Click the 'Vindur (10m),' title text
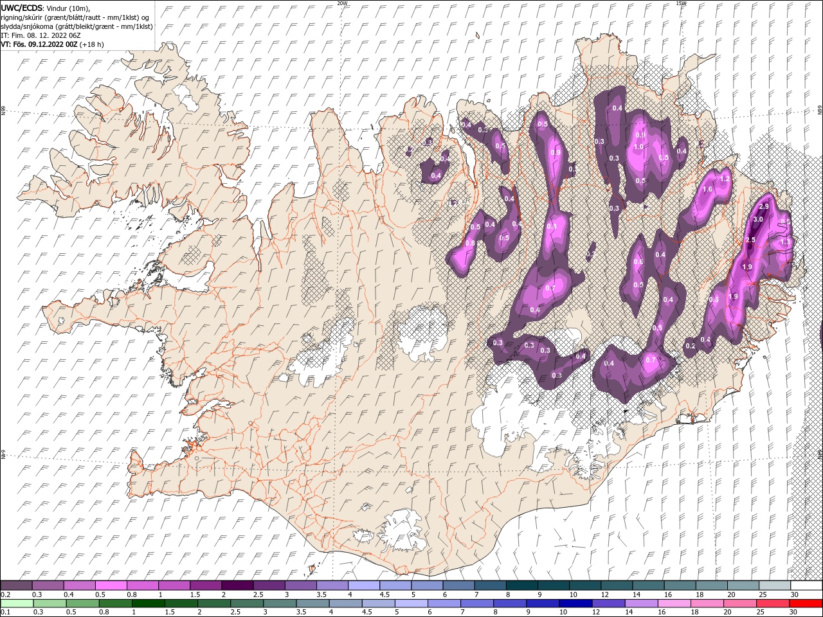The width and height of the screenshot is (823, 617). pos(69,8)
